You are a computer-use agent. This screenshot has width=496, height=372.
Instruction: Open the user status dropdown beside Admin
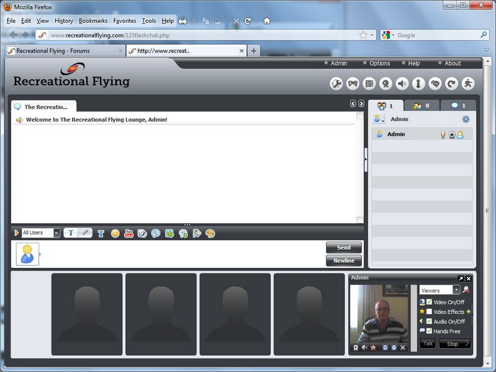pos(378,119)
